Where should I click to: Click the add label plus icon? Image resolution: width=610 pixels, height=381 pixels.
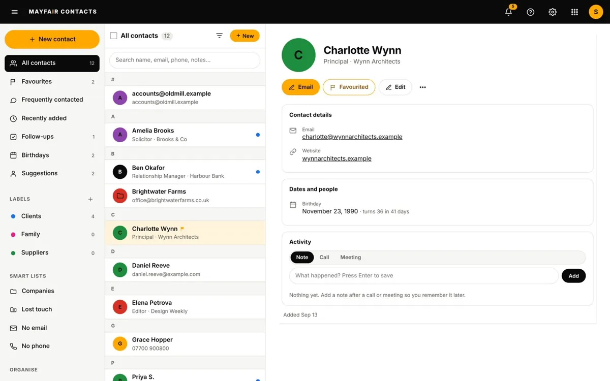[x=90, y=199]
